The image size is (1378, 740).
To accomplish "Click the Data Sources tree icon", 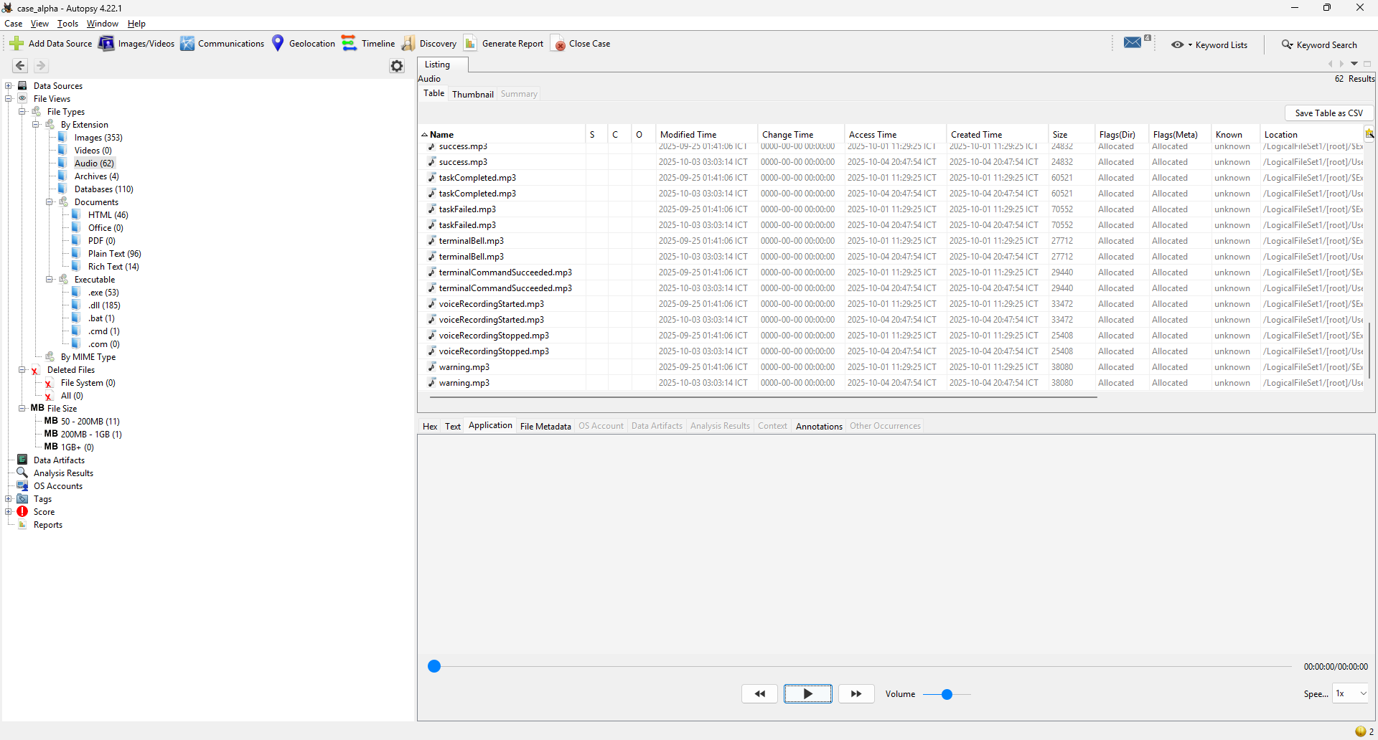I will [x=22, y=85].
